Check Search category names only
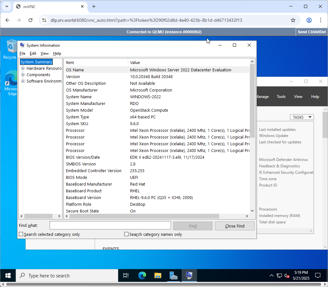The width and height of the screenshot is (328, 287). click(x=126, y=234)
